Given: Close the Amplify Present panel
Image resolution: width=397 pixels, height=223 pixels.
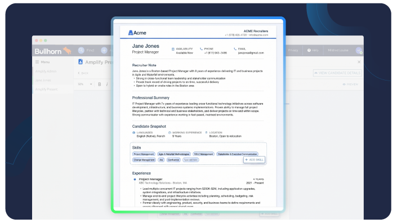Looking at the screenshot, I should 359,62.
